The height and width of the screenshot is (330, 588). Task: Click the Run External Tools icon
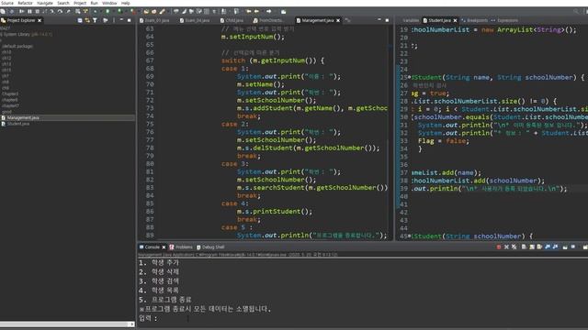[132, 12]
